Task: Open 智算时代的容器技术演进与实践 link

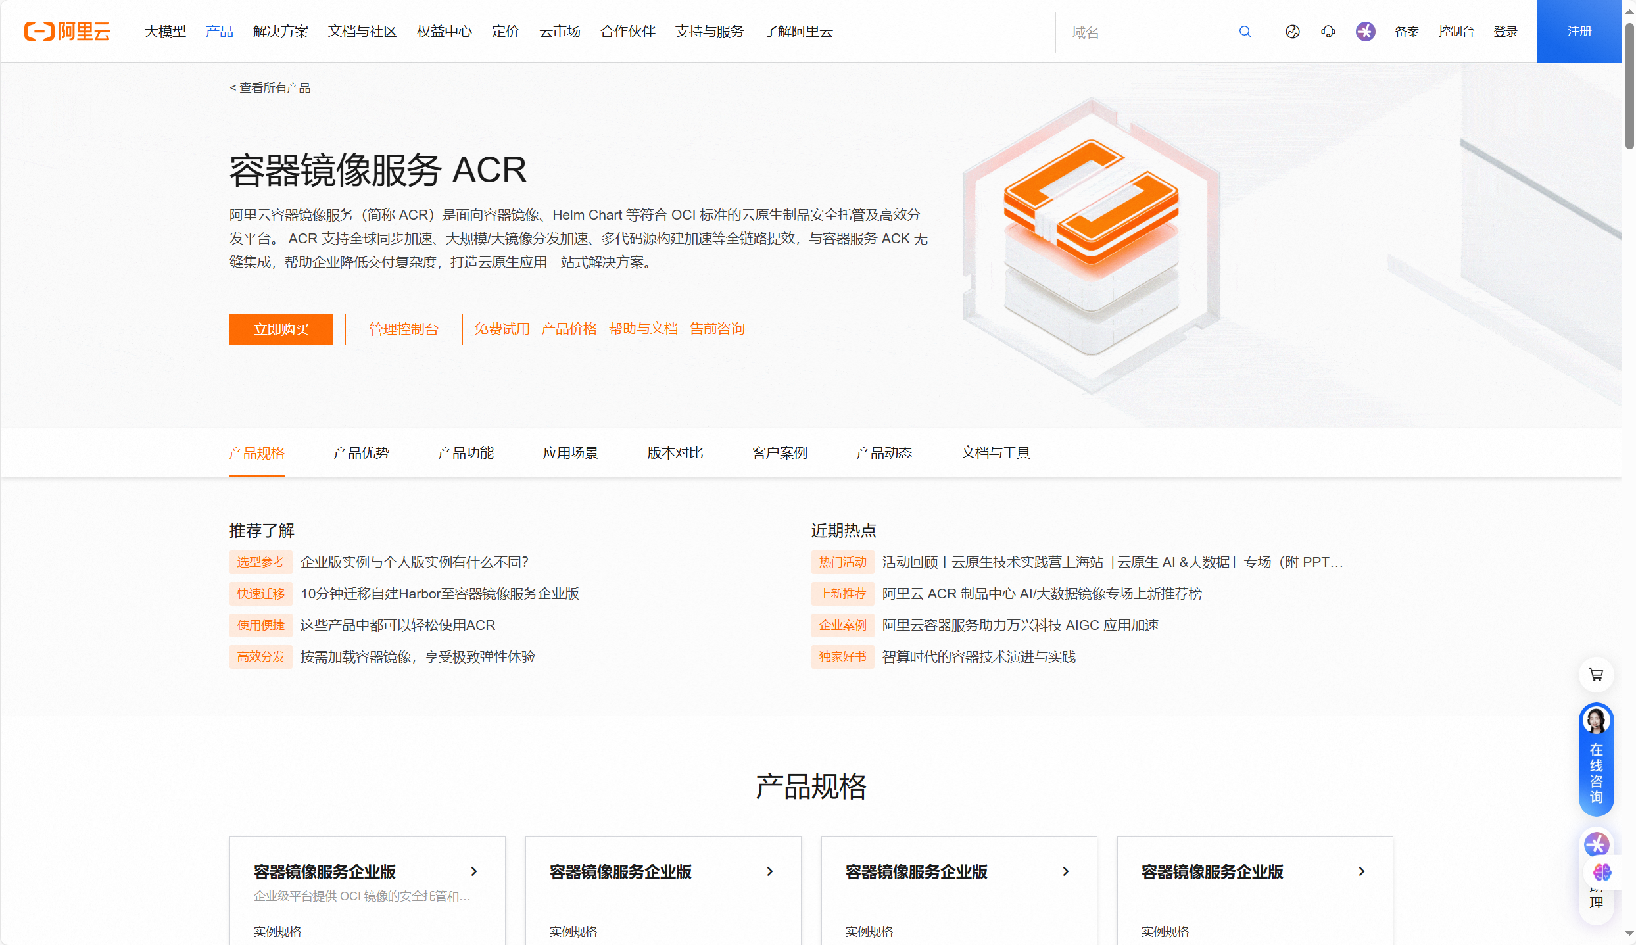Action: click(979, 657)
